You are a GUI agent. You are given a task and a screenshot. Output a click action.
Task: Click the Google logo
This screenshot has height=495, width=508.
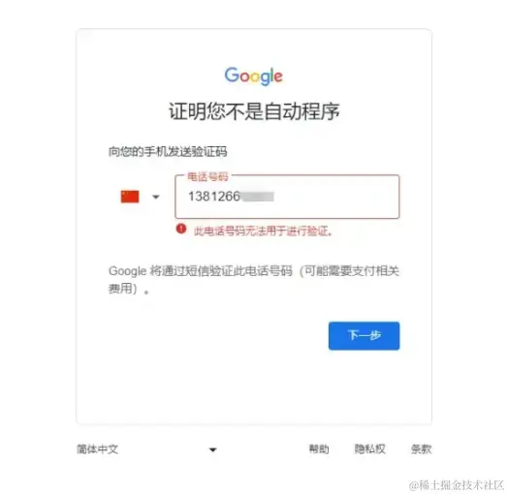[254, 77]
